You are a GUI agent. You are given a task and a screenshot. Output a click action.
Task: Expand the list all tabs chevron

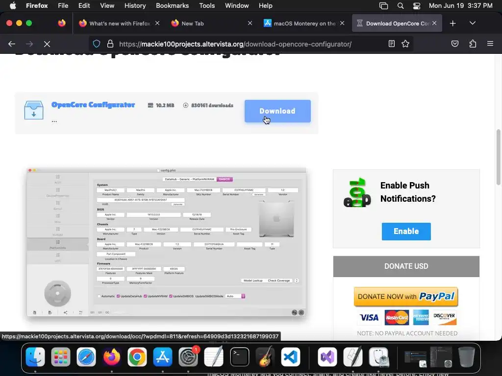click(x=472, y=23)
